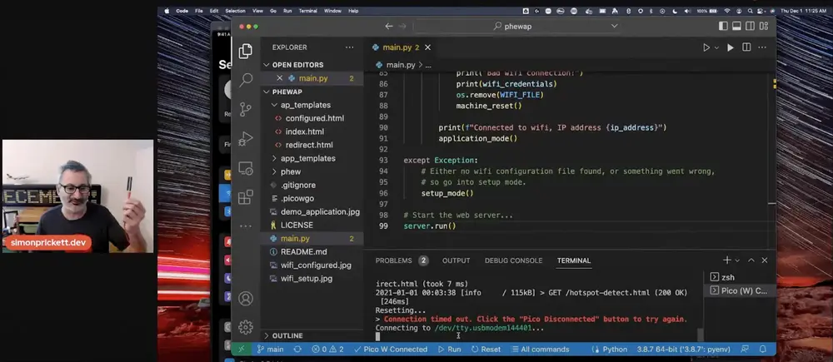Show additional views ellipsis in activity bar
The width and height of the screenshot is (833, 362).
click(246, 226)
